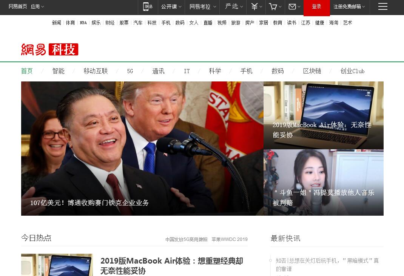Click the 中国发放5G商用牌照 hot topic link
Viewport: 404px width, 276px height.
coord(186,239)
